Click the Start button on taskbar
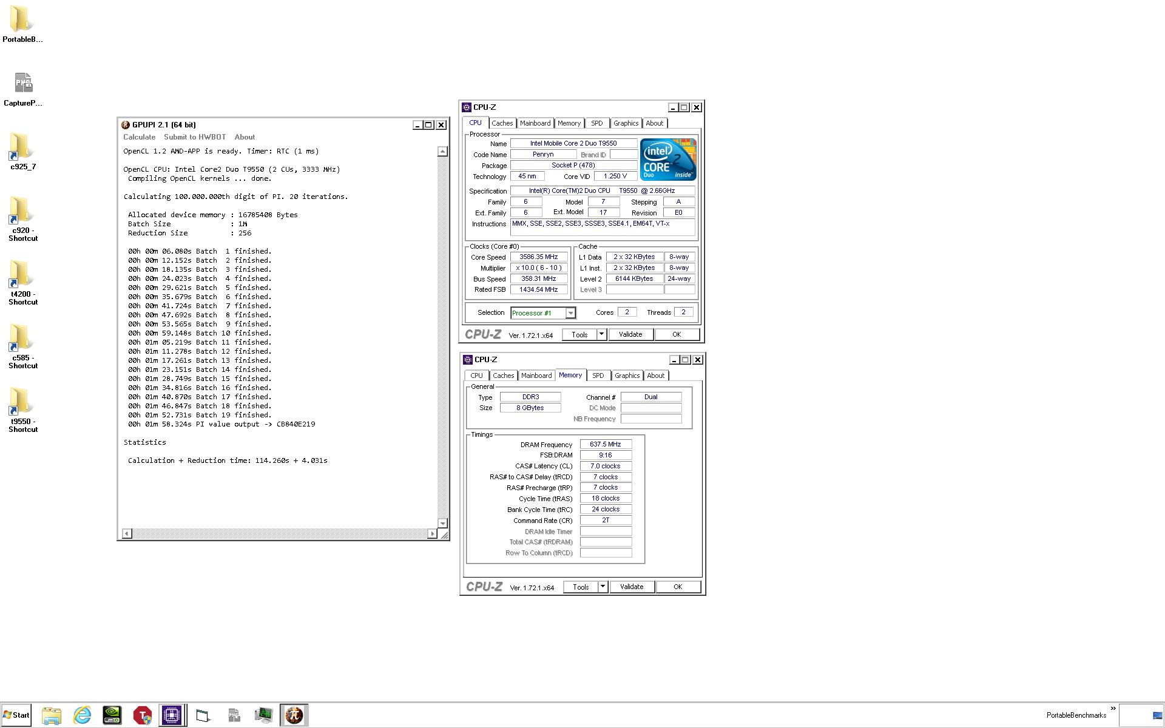 16,715
